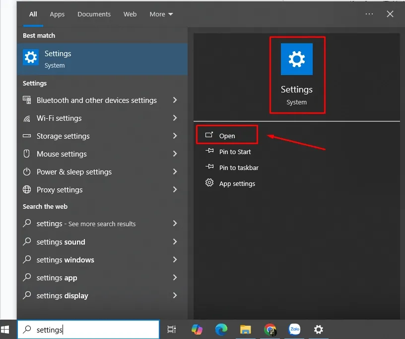This screenshot has height=339, width=405.
Task: Click Open in the Settings actions
Action: coord(227,136)
